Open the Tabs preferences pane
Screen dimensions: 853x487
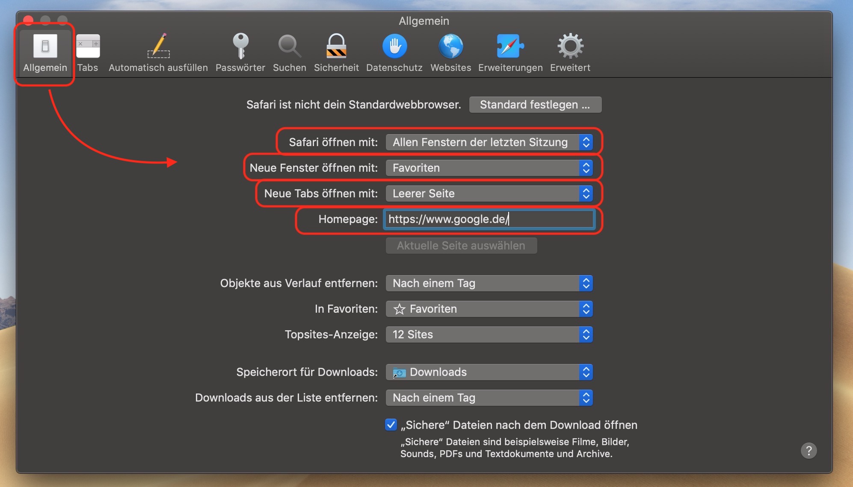click(x=88, y=52)
